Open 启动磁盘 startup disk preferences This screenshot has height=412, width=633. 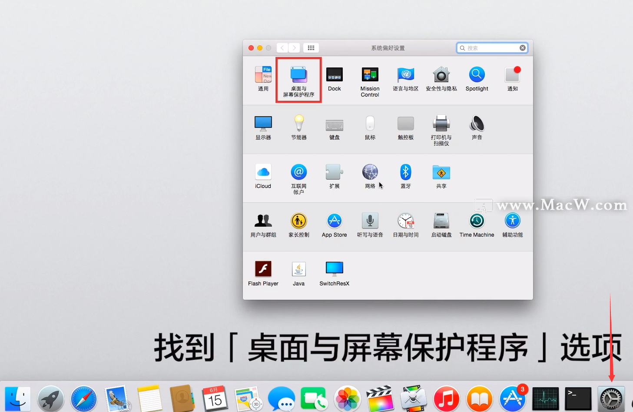(441, 224)
